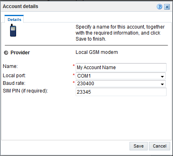Save the account details

[x=138, y=146]
